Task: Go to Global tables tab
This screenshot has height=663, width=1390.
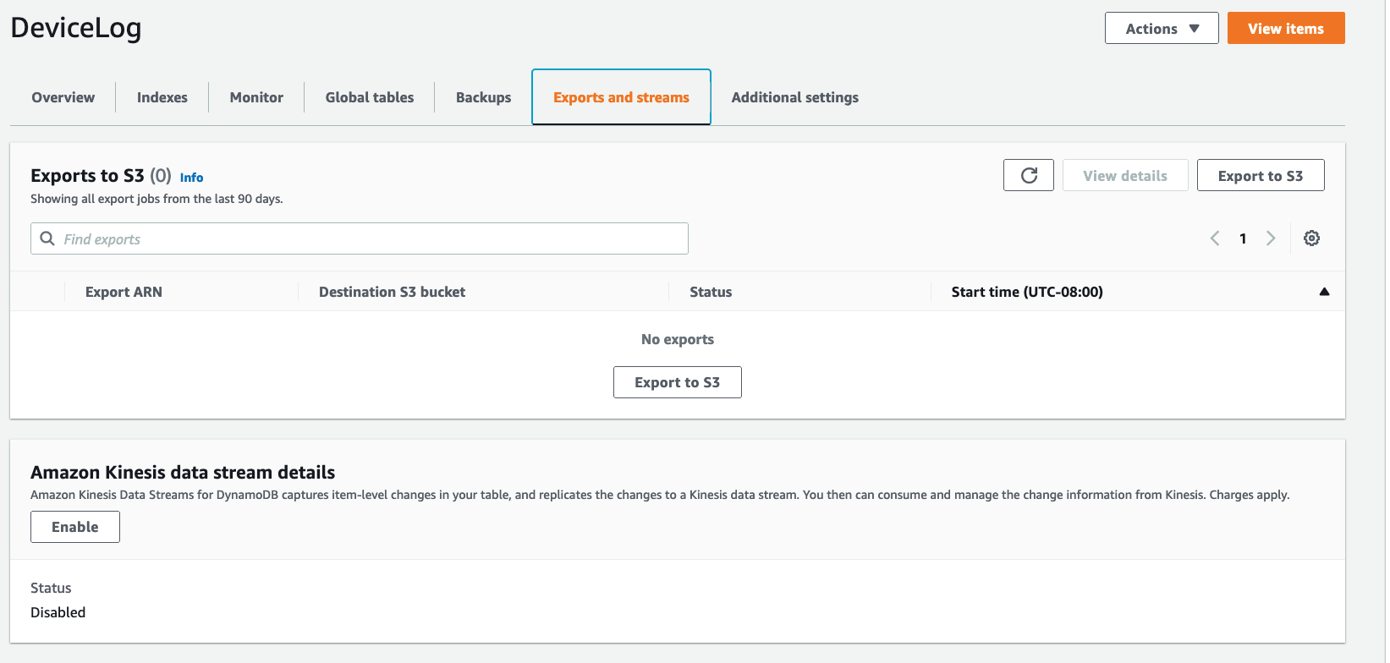Action: pos(370,97)
